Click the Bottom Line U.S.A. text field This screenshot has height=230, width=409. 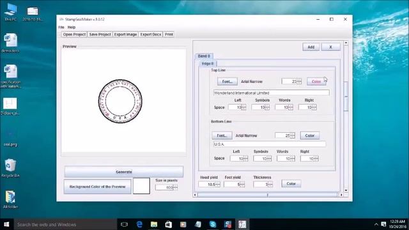(270, 144)
